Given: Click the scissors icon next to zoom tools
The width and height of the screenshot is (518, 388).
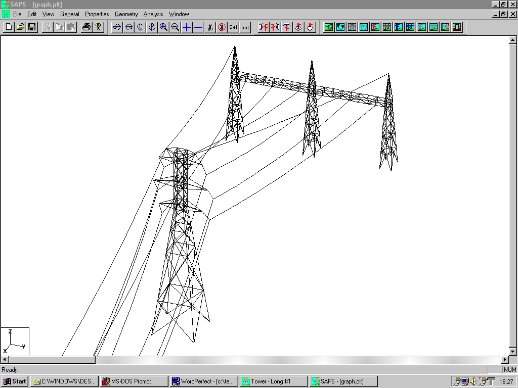Looking at the screenshot, I should pos(210,27).
